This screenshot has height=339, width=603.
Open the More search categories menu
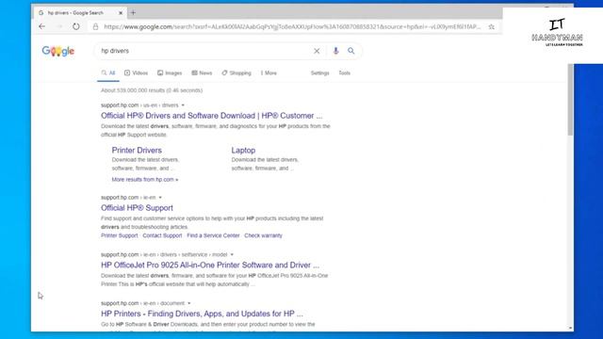(269, 73)
